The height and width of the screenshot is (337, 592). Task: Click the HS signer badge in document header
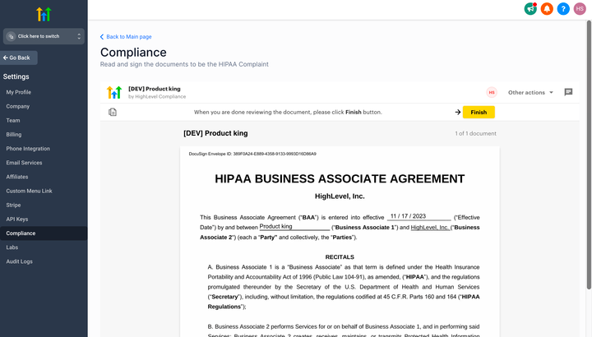[x=492, y=92]
